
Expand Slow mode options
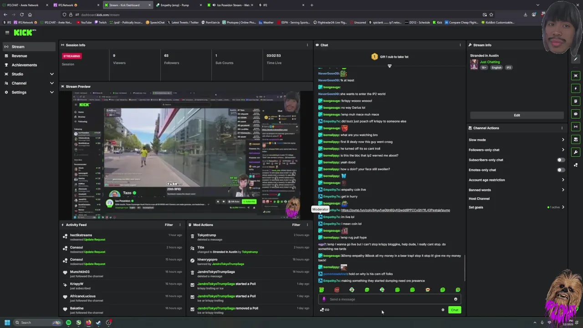563,140
